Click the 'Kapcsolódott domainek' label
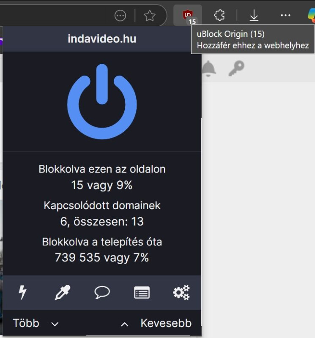315x338 pixels. [x=102, y=205]
